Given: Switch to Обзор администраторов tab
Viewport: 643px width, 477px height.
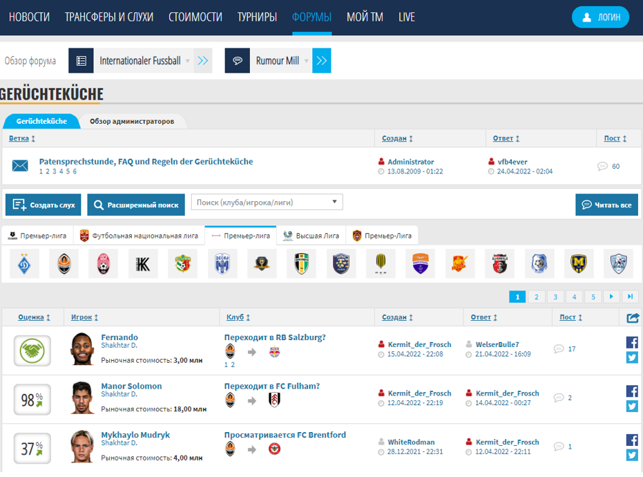Looking at the screenshot, I should point(132,121).
